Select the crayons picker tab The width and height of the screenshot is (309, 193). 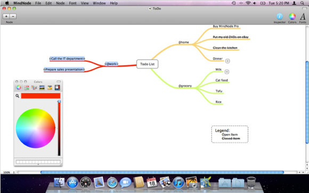tap(50, 88)
